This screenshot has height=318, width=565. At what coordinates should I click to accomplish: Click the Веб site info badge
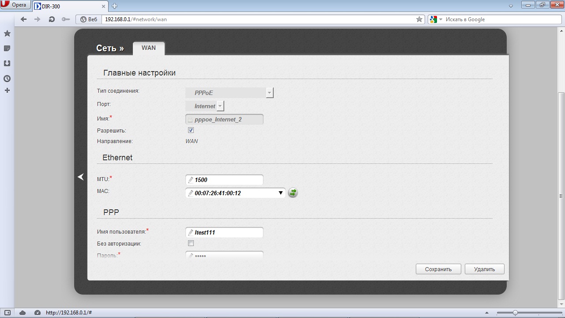[x=88, y=19]
